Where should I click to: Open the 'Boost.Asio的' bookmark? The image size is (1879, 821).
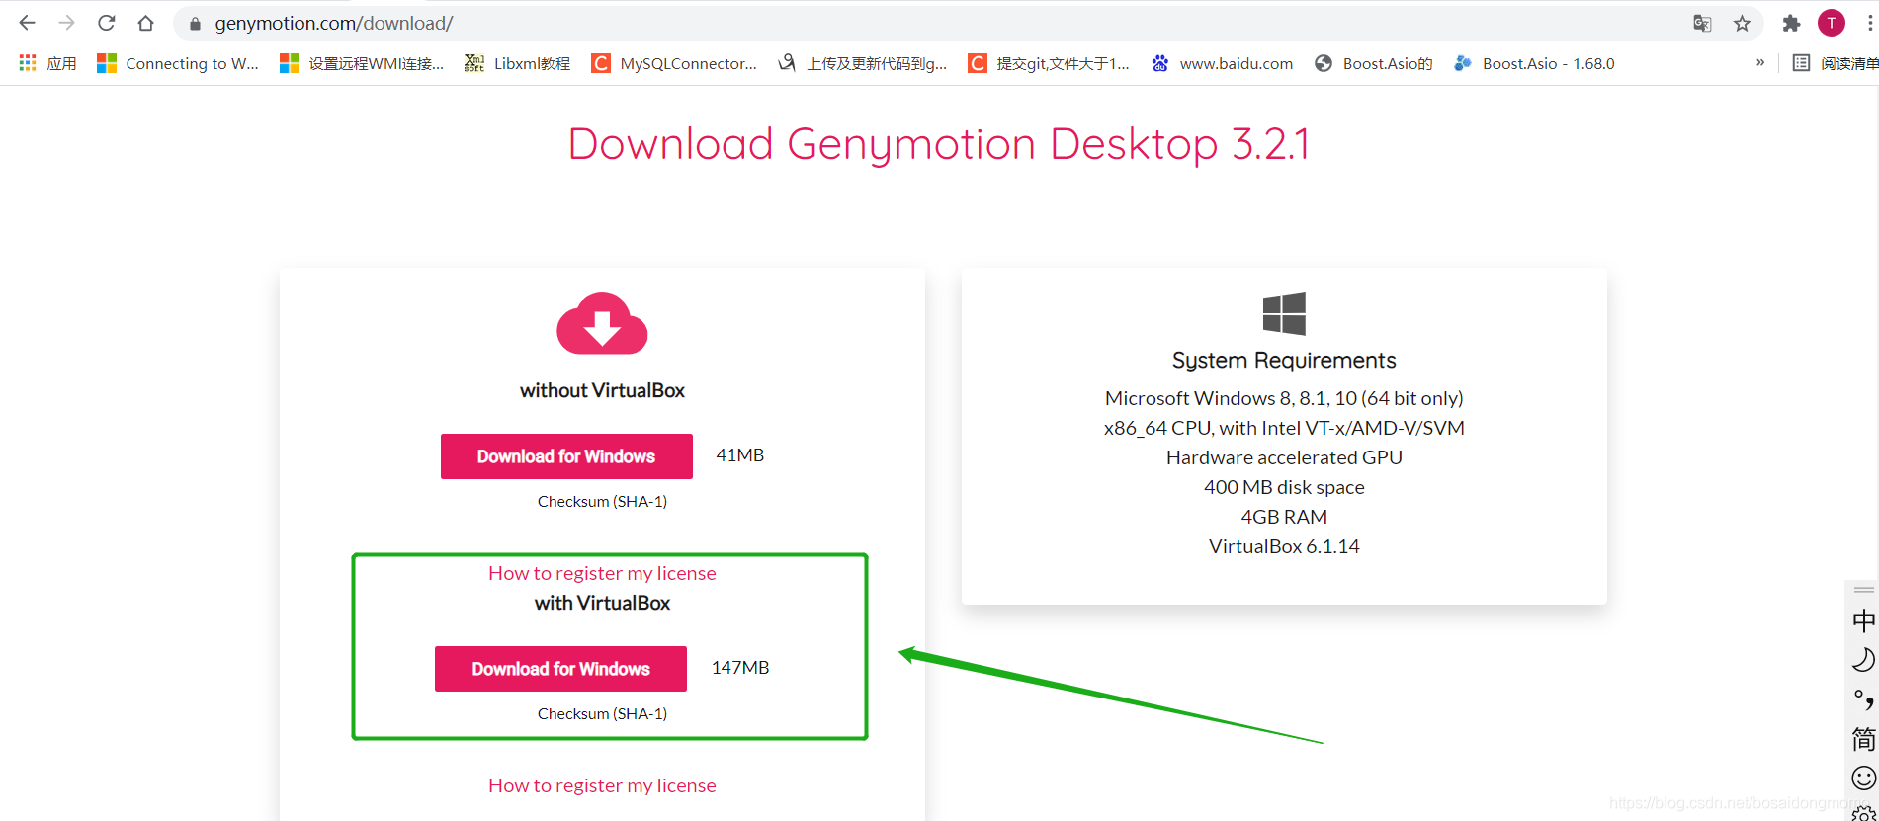[x=1373, y=63]
